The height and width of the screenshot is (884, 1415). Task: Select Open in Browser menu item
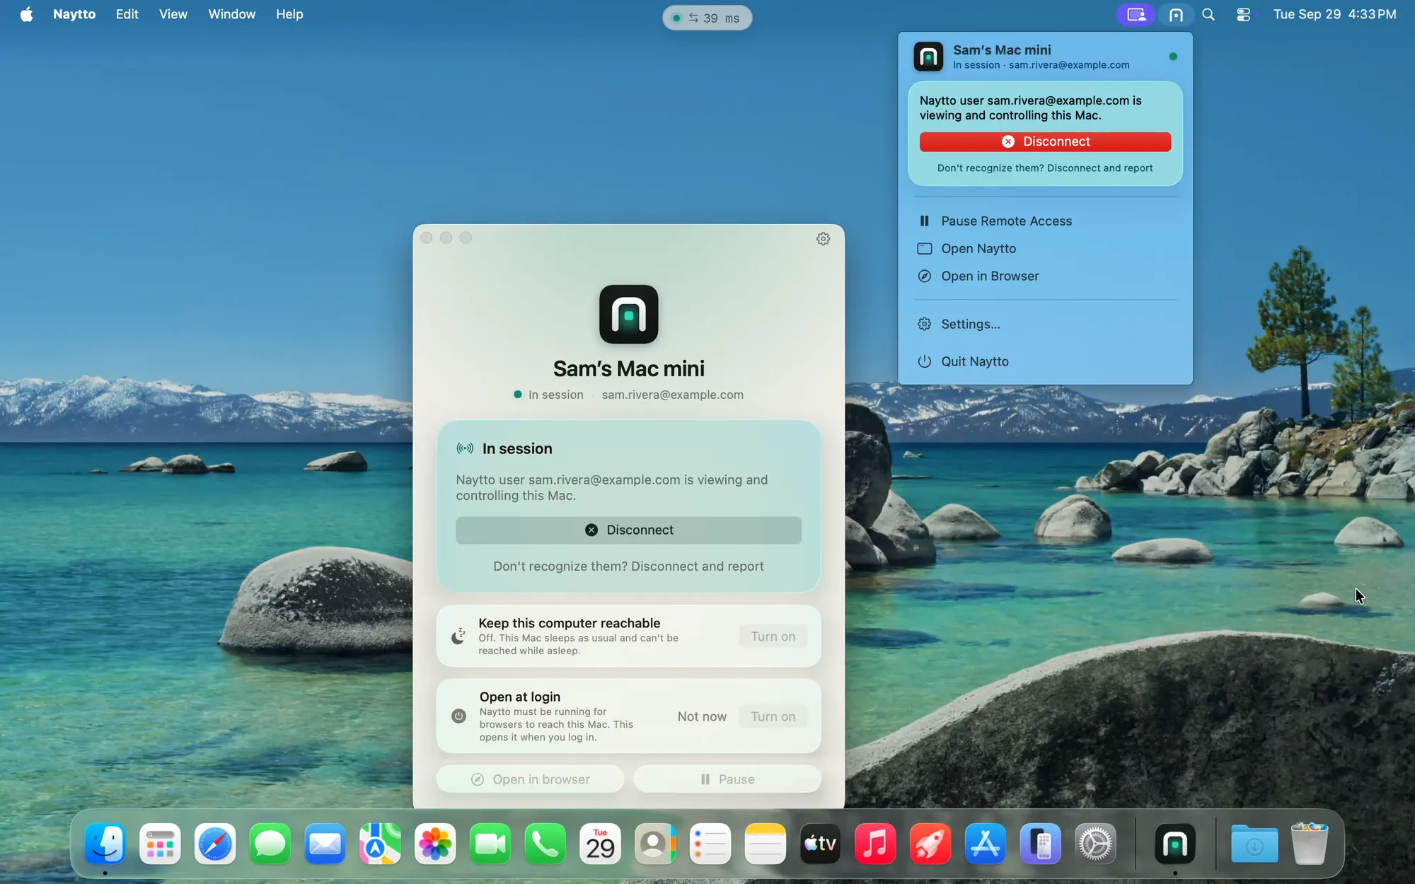click(x=1045, y=277)
